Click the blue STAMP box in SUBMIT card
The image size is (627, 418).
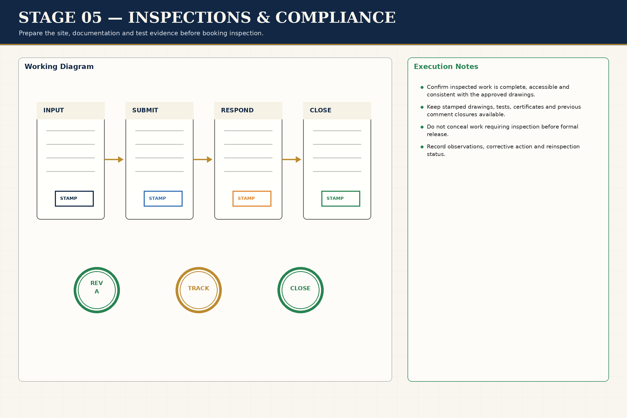point(163,199)
